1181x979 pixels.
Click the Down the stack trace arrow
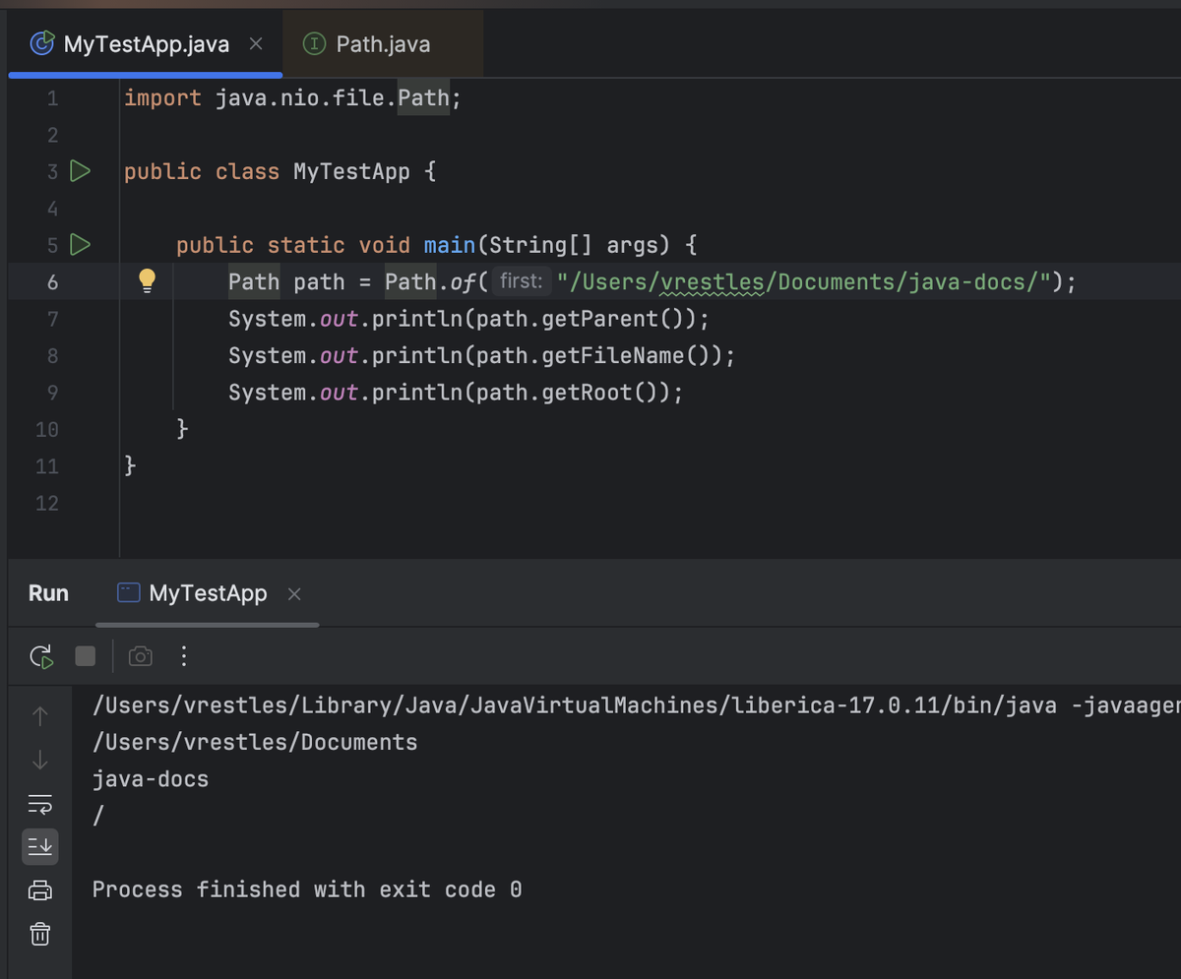tap(40, 759)
